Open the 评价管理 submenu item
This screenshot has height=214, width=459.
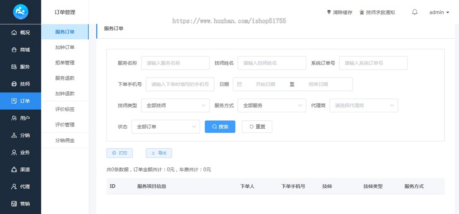(x=65, y=125)
